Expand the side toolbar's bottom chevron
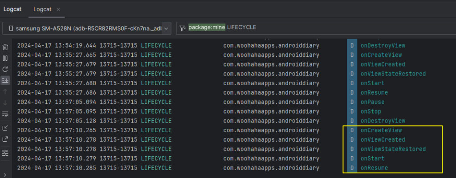Viewport: 456px width, 178px height. pos(5,174)
